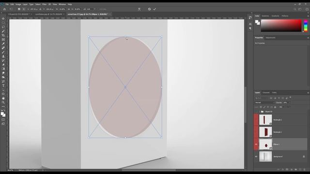Open the Filter menu
This screenshot has height=174, width=310.
pyautogui.click(x=44, y=4)
